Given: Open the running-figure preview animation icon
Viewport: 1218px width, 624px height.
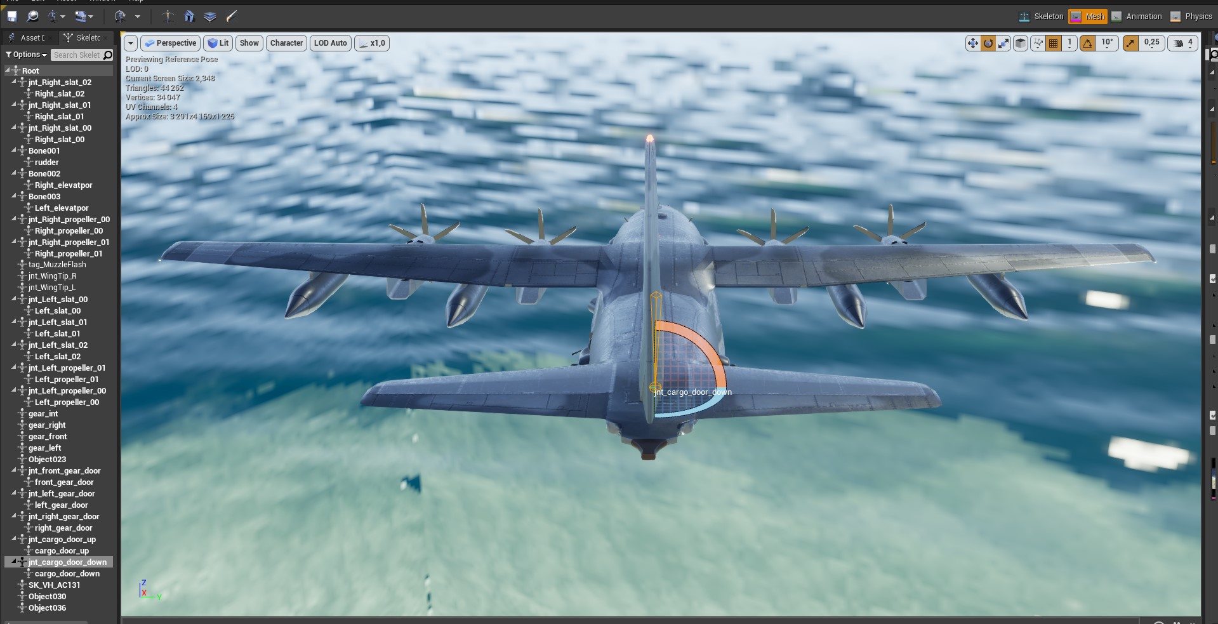Looking at the screenshot, I should 53,17.
